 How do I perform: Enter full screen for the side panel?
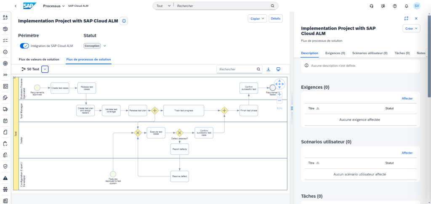pos(406,19)
